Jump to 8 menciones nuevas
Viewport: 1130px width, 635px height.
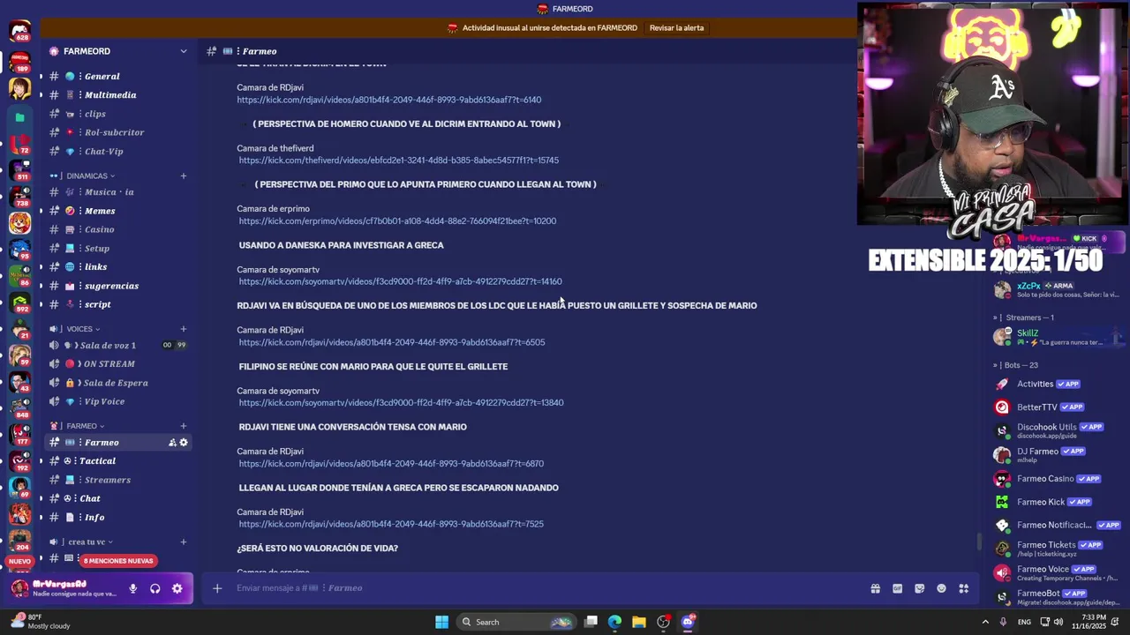(x=117, y=561)
